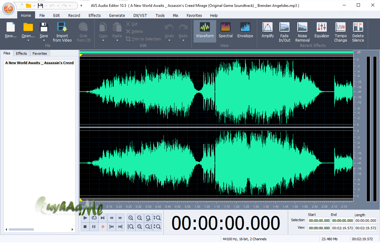Screen dimensions: 380x244
Task: Expand the Save button dropdown arrow
Action: tap(44, 40)
